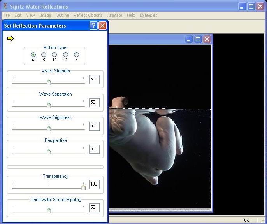Click the Sqirlz app icon in the title bar
The image size is (267, 224).
(x=5, y=7)
